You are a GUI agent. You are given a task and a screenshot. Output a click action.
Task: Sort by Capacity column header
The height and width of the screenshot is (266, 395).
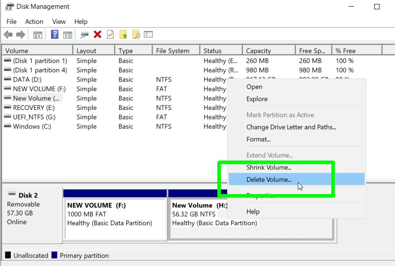pos(269,51)
